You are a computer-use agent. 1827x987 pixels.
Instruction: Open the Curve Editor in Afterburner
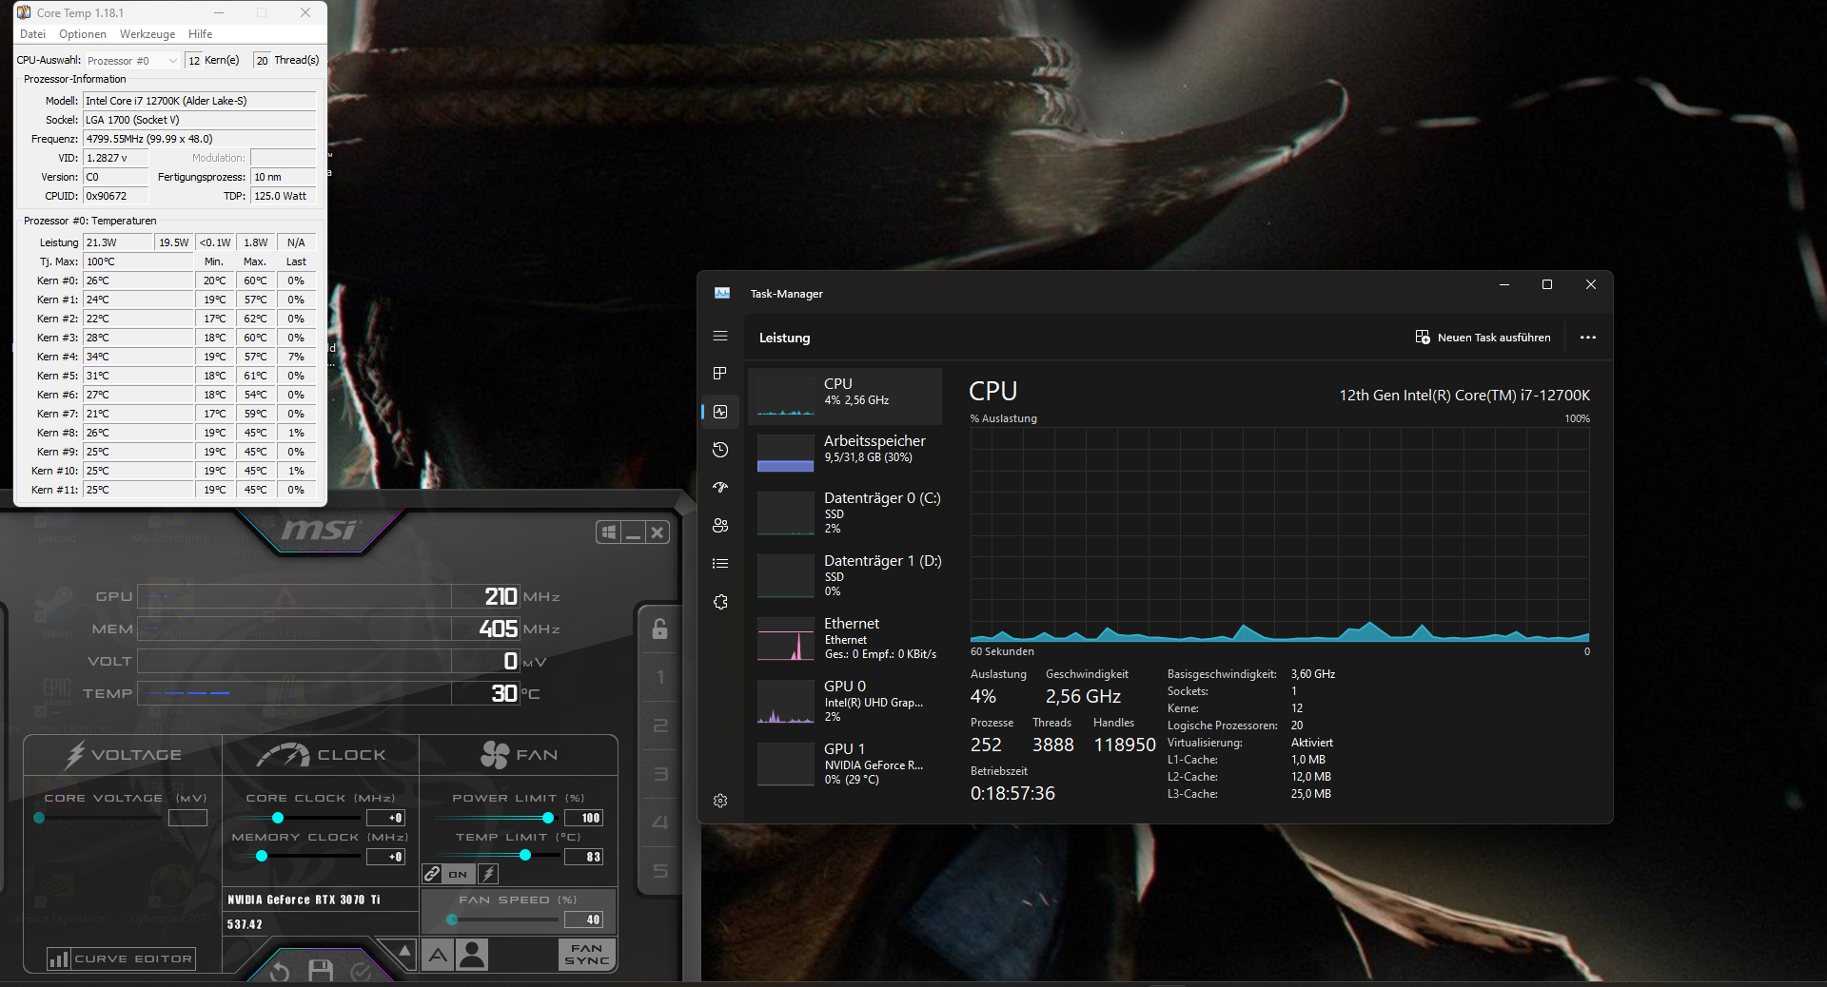121,958
